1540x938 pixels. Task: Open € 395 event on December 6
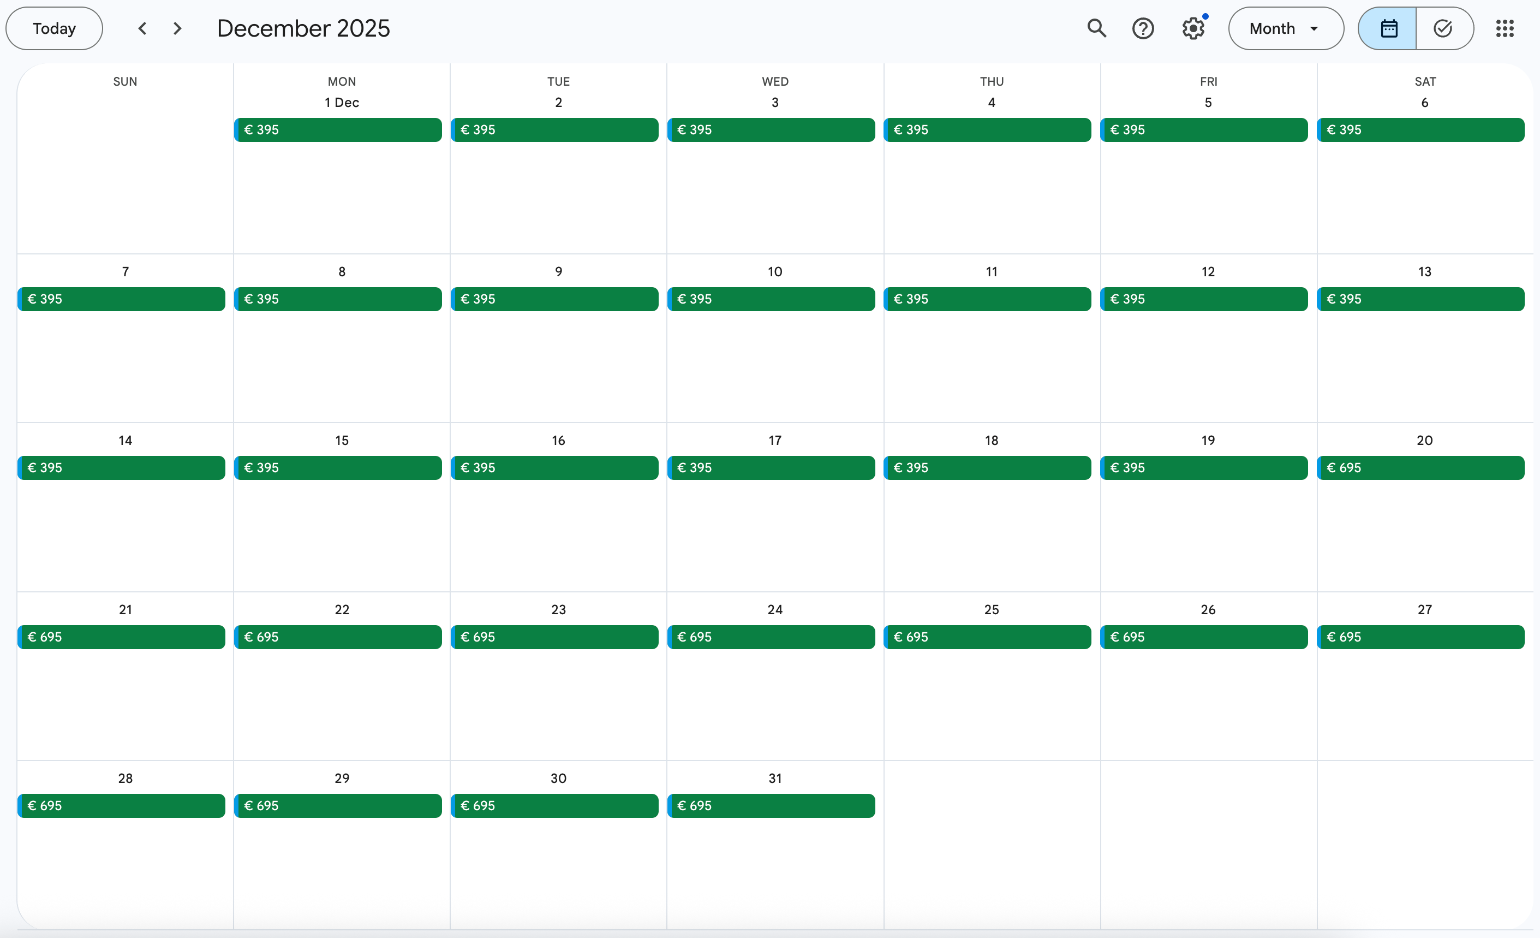1420,130
